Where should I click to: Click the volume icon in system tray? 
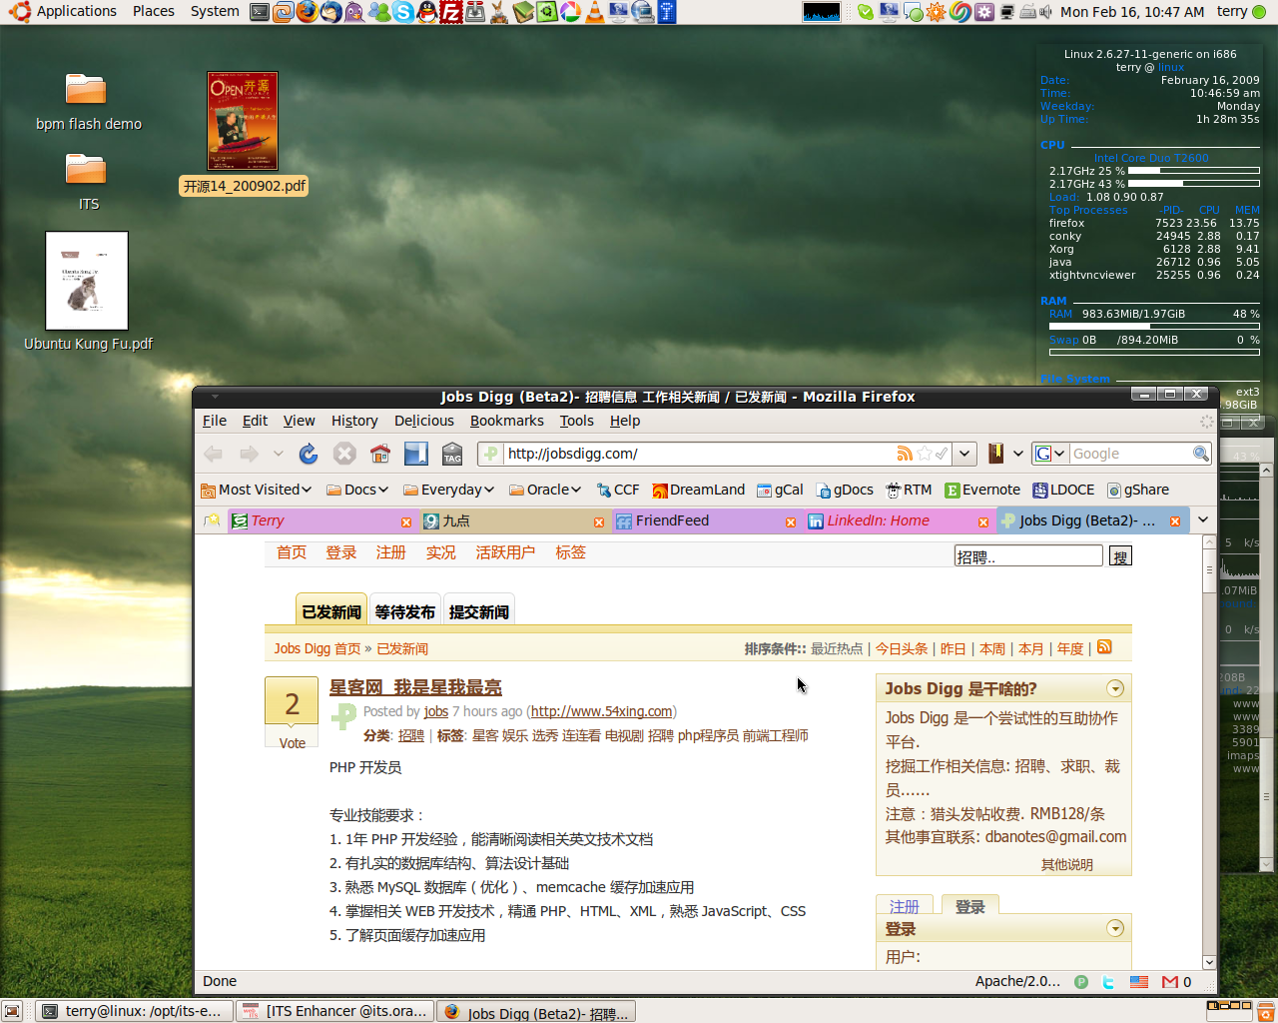(1045, 12)
